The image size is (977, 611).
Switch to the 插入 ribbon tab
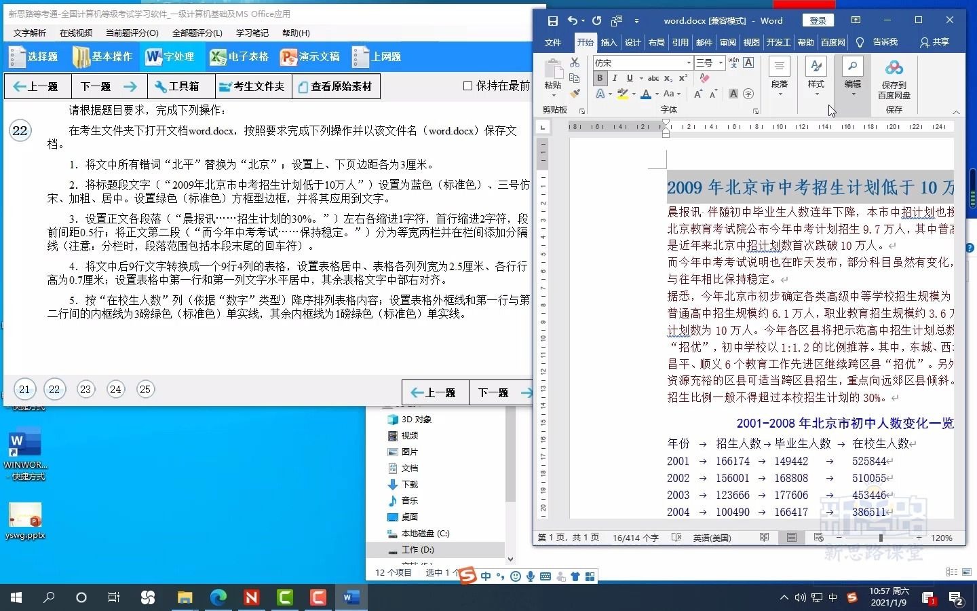609,42
